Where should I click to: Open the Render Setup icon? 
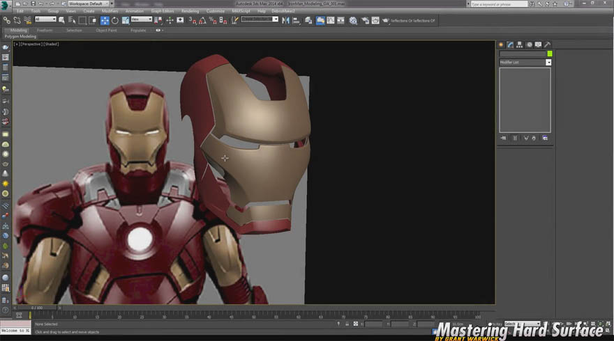pos(365,20)
